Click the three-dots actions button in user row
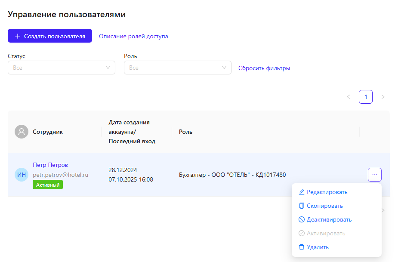This screenshot has height=262, width=398. pos(374,175)
